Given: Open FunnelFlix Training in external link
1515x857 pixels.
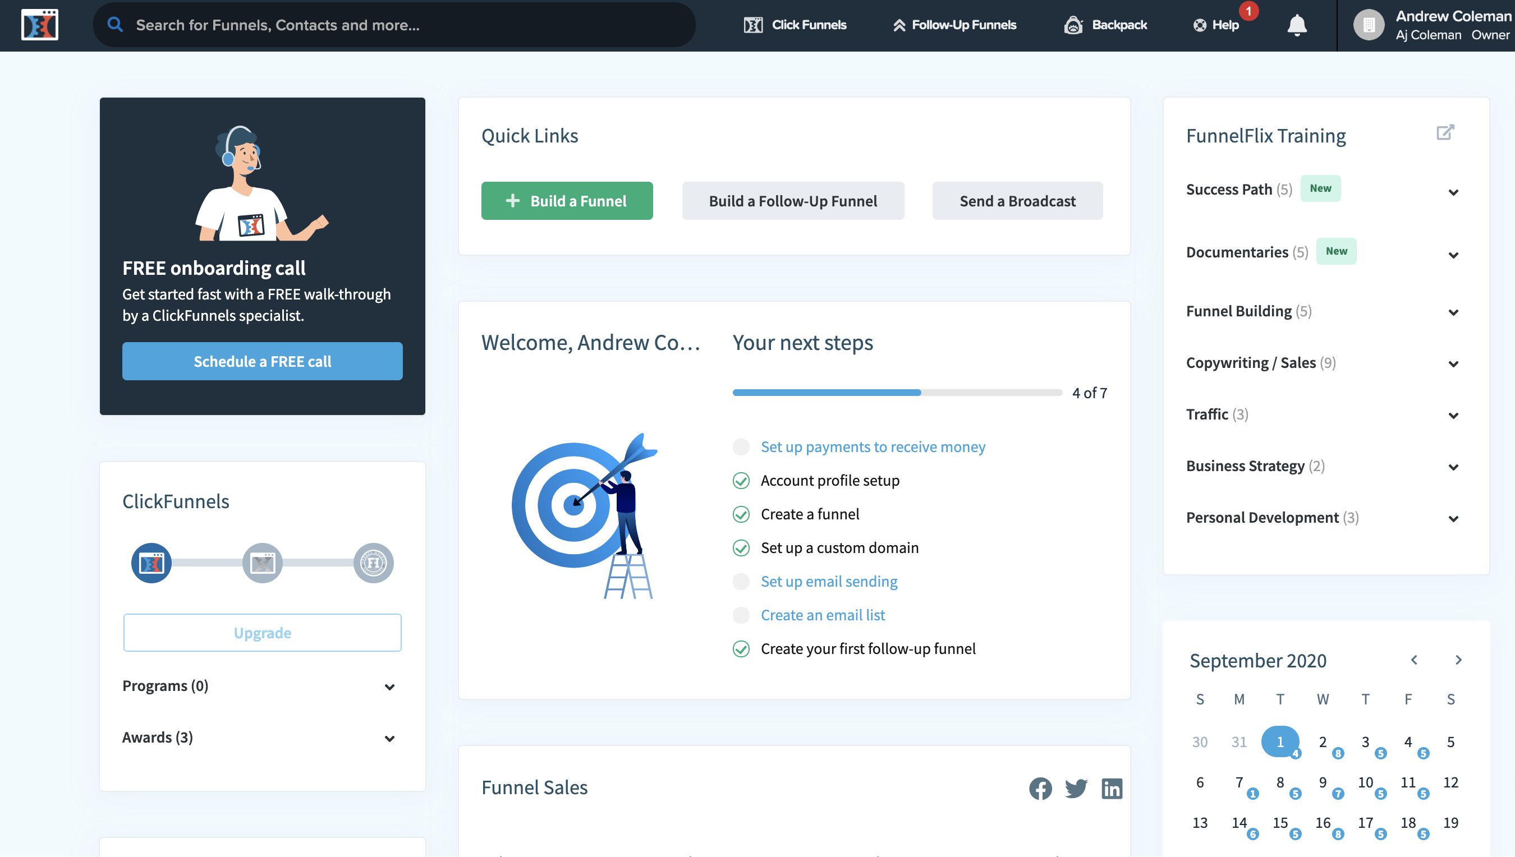Looking at the screenshot, I should click(1445, 132).
